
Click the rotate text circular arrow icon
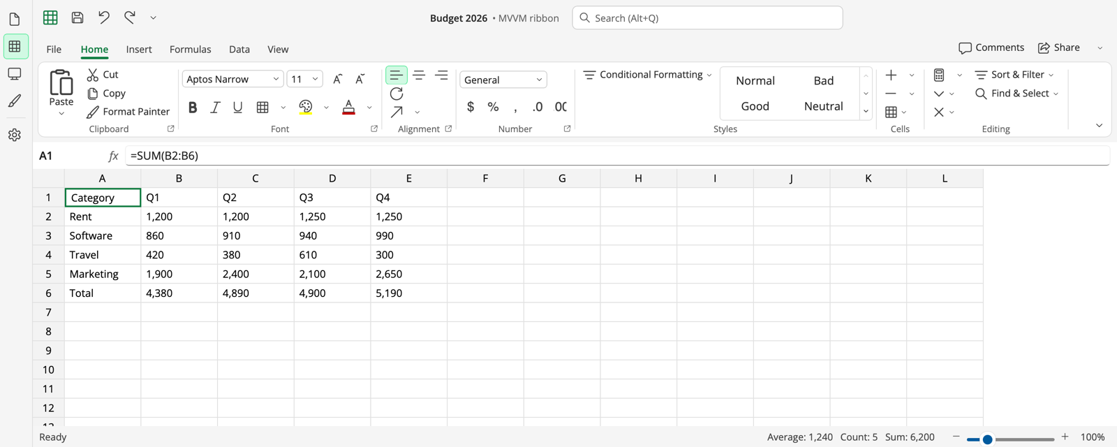tap(397, 94)
